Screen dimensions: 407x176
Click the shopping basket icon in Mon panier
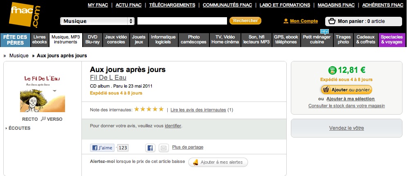(332, 21)
